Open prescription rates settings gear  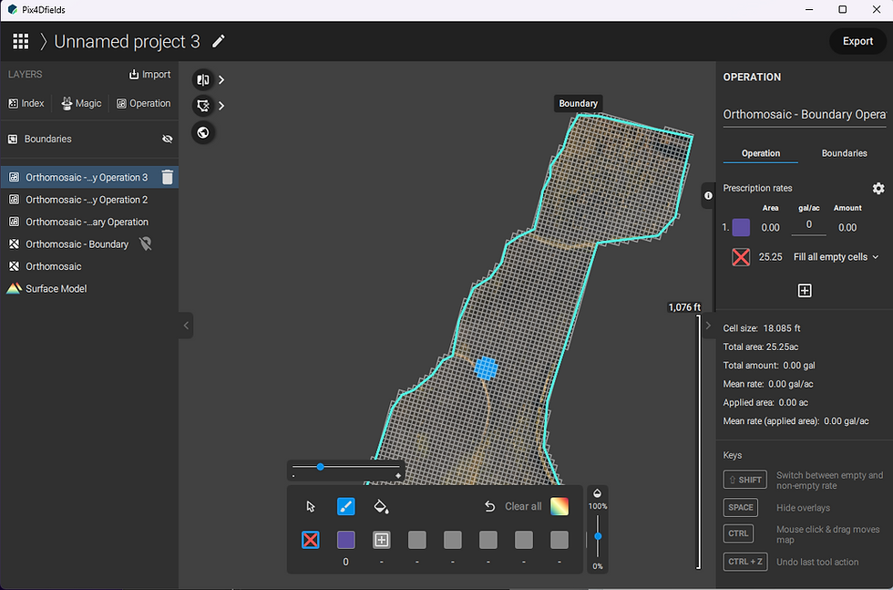coord(878,188)
